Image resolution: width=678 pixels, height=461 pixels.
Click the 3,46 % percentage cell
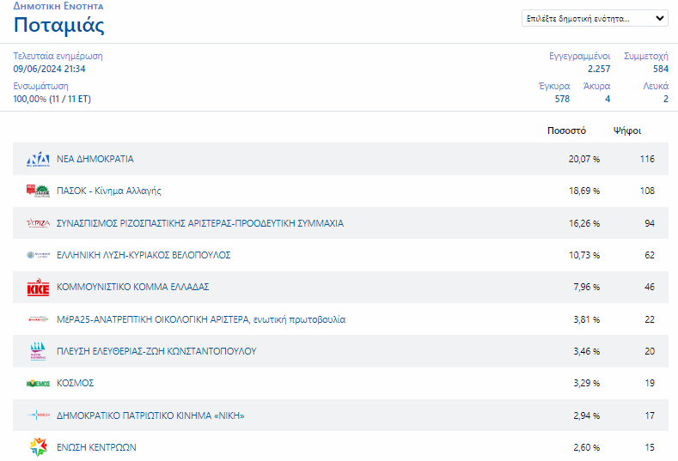tap(587, 351)
